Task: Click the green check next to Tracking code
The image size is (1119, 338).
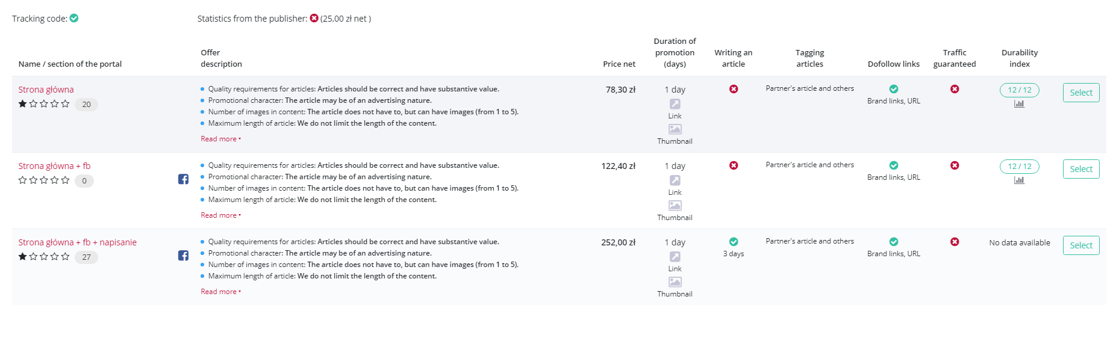Action: (74, 18)
